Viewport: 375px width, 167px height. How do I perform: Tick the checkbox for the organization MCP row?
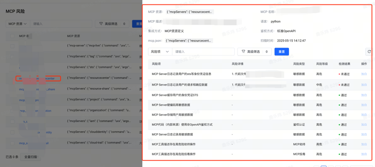12,111
